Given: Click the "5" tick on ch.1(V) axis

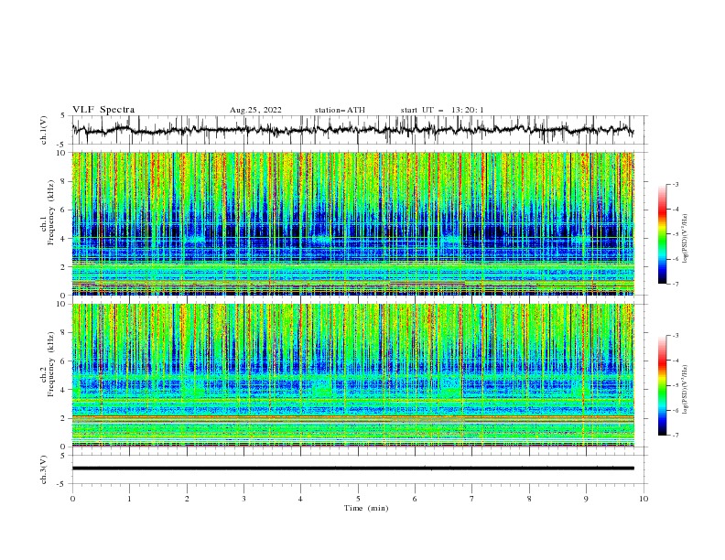Looking at the screenshot, I should [64, 116].
